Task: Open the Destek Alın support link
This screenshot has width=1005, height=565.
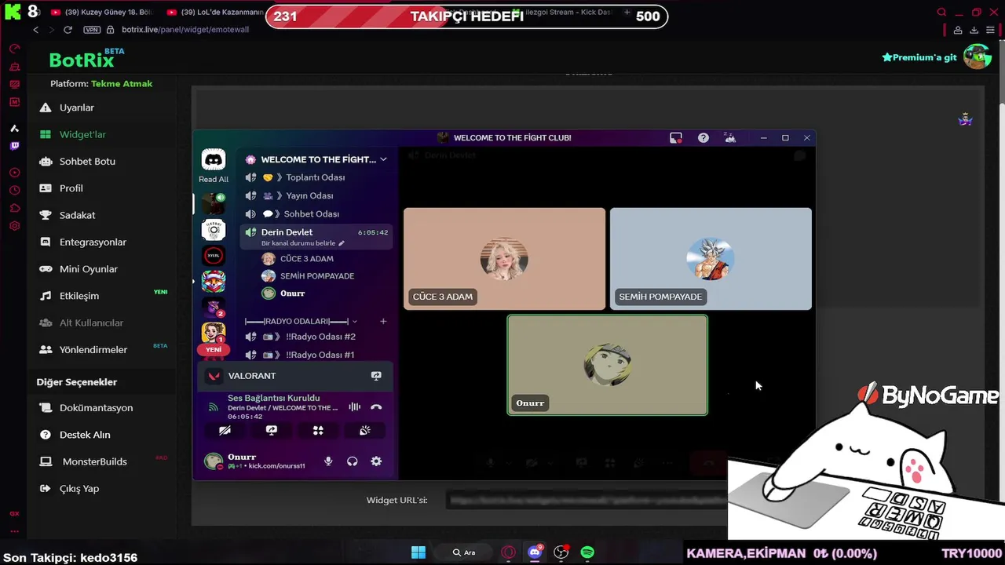Action: point(85,435)
